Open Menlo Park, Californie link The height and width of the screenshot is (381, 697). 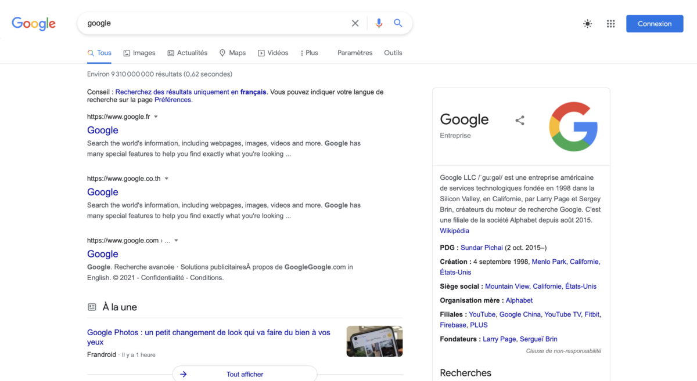point(566,262)
